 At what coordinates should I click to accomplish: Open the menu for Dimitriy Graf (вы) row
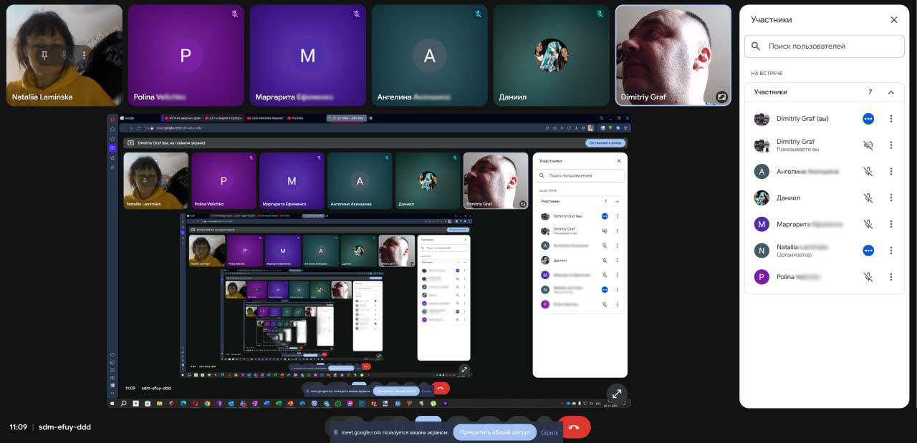[891, 119]
